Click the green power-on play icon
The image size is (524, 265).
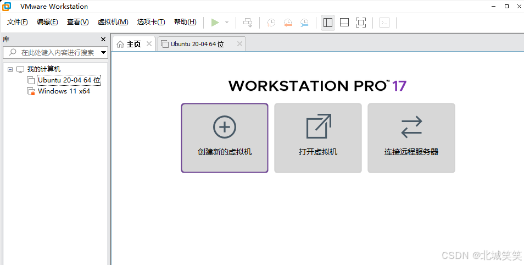(x=215, y=23)
